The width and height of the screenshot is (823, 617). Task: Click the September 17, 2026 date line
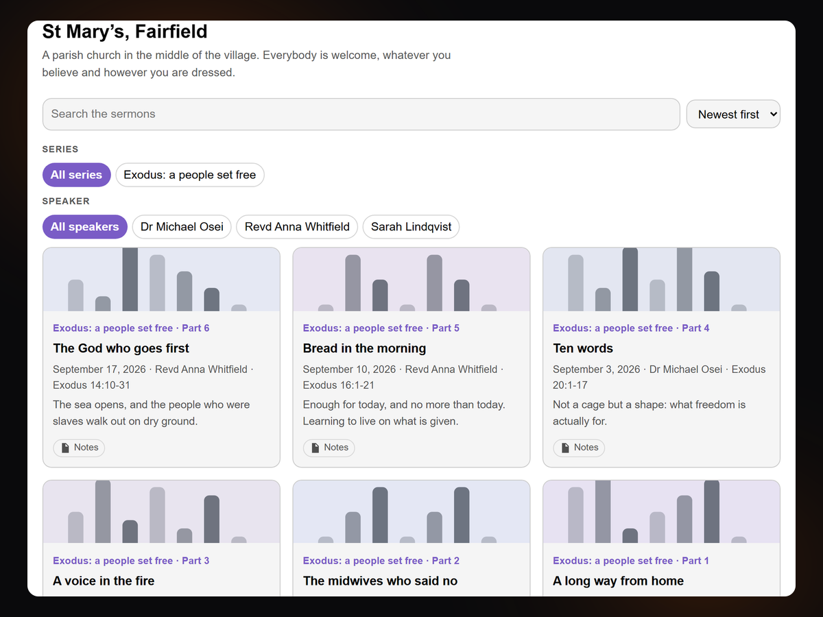153,377
